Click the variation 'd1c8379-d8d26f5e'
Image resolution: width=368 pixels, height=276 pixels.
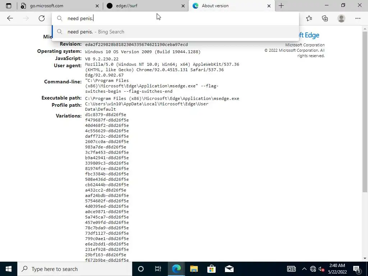(x=105, y=115)
